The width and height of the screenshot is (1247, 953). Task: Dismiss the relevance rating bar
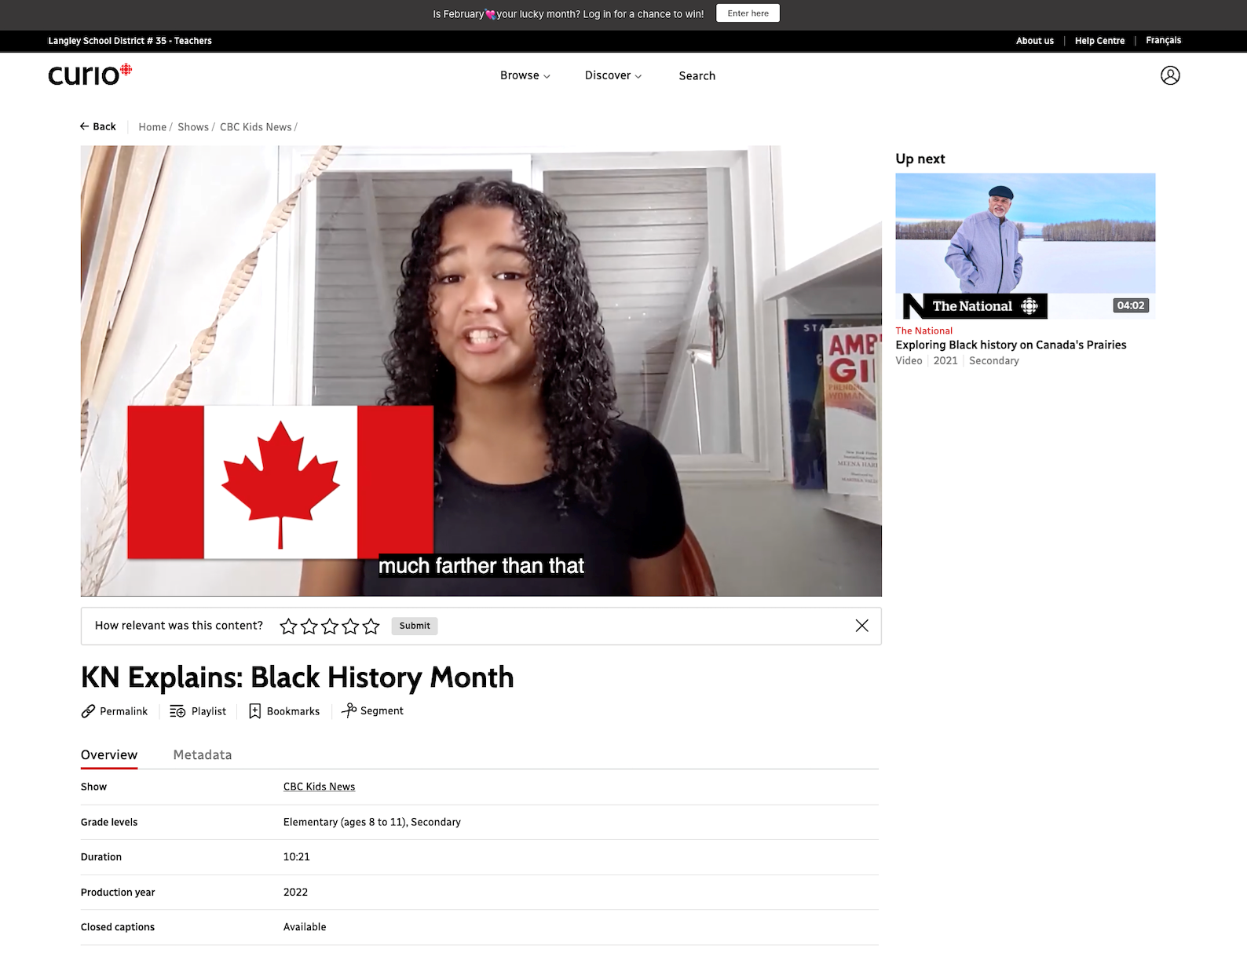(861, 626)
